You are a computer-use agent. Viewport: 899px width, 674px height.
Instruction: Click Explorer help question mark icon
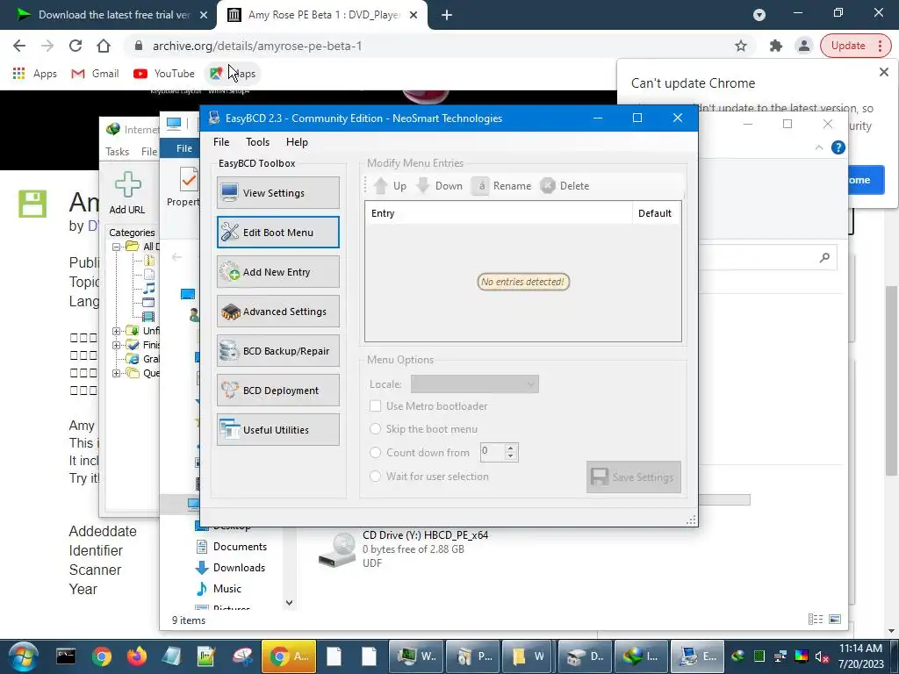click(838, 147)
